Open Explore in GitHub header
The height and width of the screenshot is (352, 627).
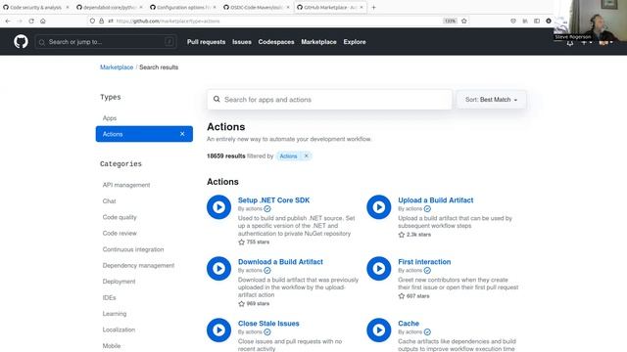coord(355,42)
